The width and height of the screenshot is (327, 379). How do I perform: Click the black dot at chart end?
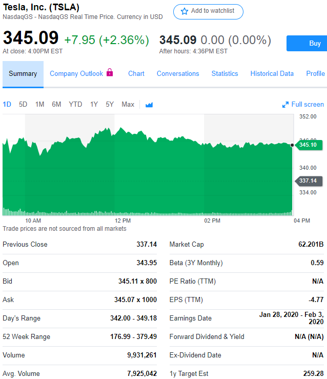[292, 145]
